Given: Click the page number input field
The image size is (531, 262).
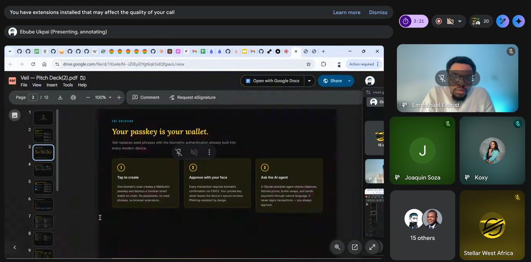Looking at the screenshot, I should 32,97.
